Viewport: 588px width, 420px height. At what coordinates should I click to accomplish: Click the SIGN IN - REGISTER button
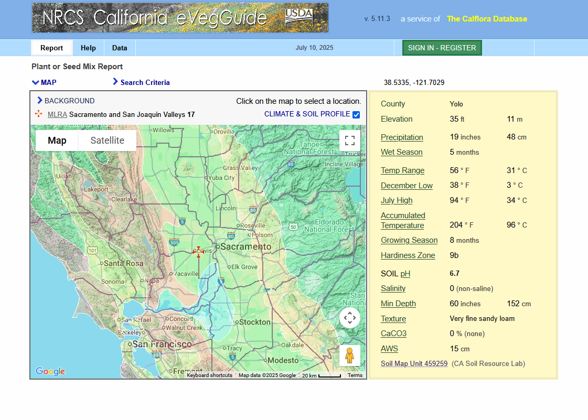pos(442,47)
